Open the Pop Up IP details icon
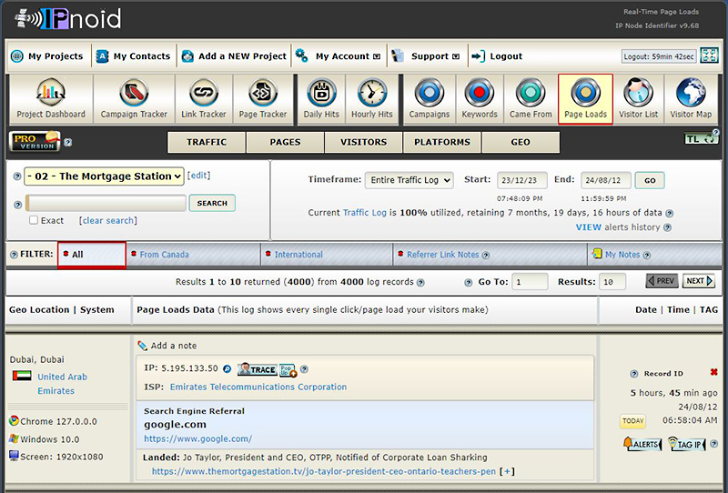This screenshot has height=493, width=728. point(288,370)
